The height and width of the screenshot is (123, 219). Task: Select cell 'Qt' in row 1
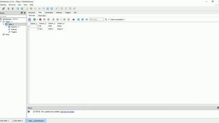[x=43, y=26]
